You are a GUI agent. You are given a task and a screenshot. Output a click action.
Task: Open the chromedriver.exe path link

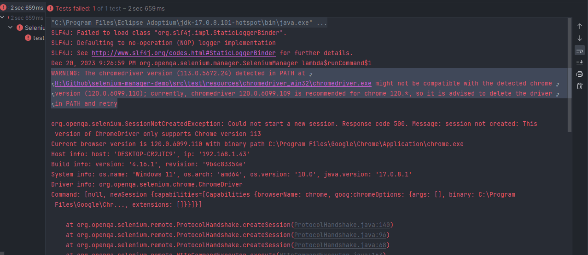point(213,83)
